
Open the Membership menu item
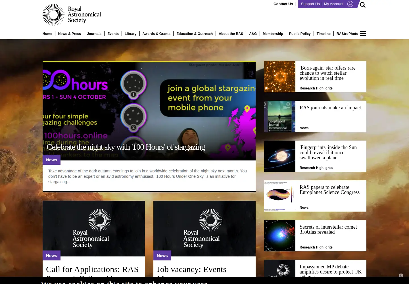[273, 34]
